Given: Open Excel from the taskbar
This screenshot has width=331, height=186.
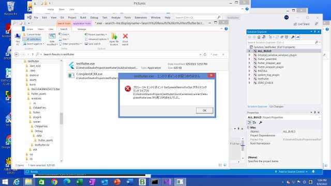Looking at the screenshot, I should [x=79, y=181].
